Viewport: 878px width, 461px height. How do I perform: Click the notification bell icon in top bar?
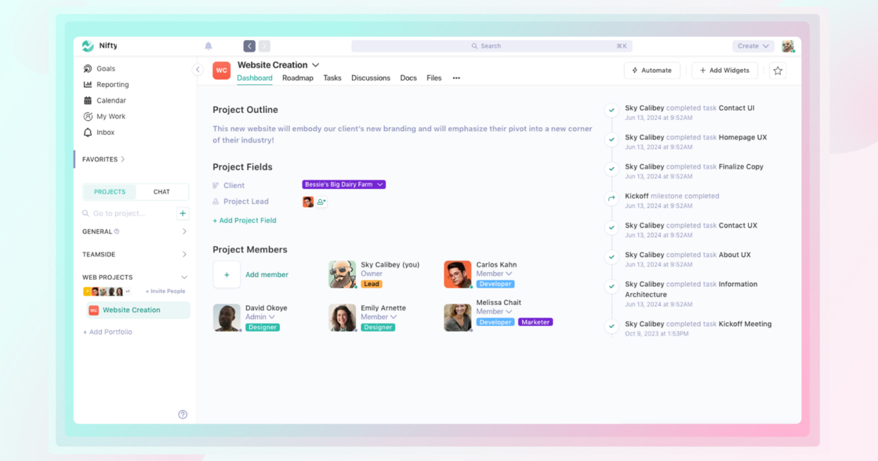coord(209,46)
